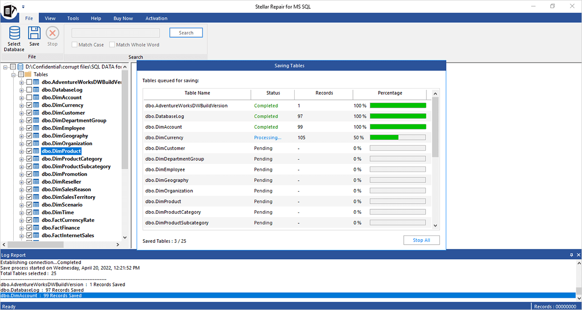The width and height of the screenshot is (582, 310).
Task: Open the Tools ribbon tab
Action: pyautogui.click(x=73, y=18)
